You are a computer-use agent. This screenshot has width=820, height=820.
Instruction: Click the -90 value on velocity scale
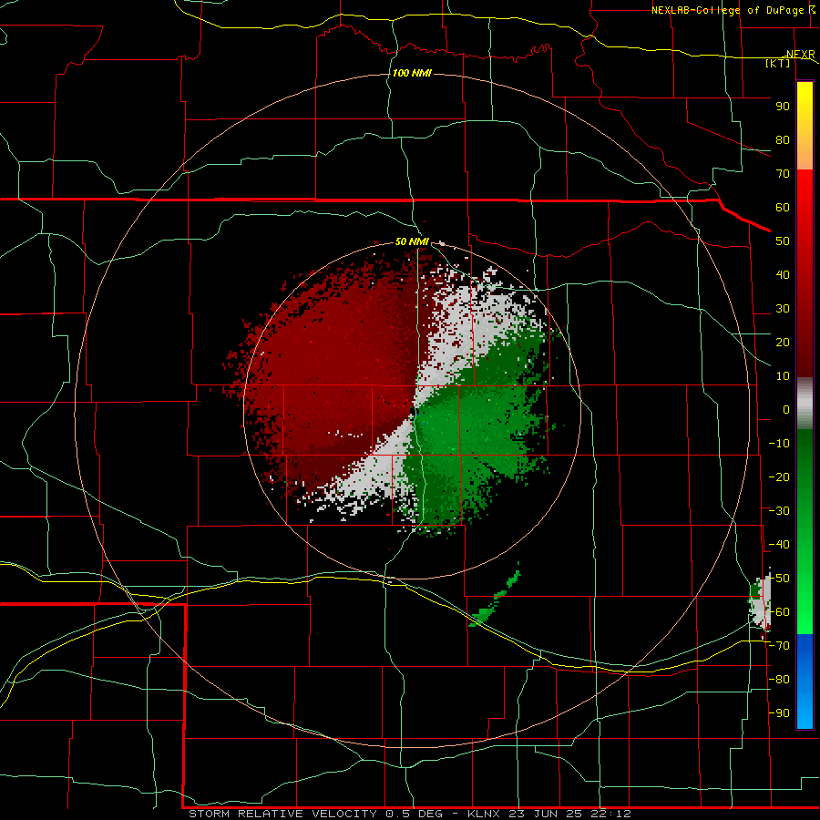click(x=779, y=713)
